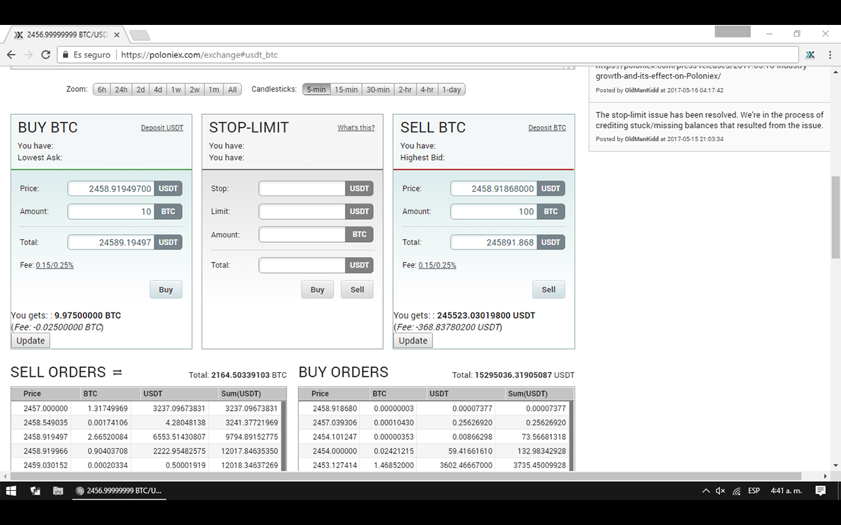Click the Chrome taskbar window button
This screenshot has width=841, height=525.
coord(119,490)
